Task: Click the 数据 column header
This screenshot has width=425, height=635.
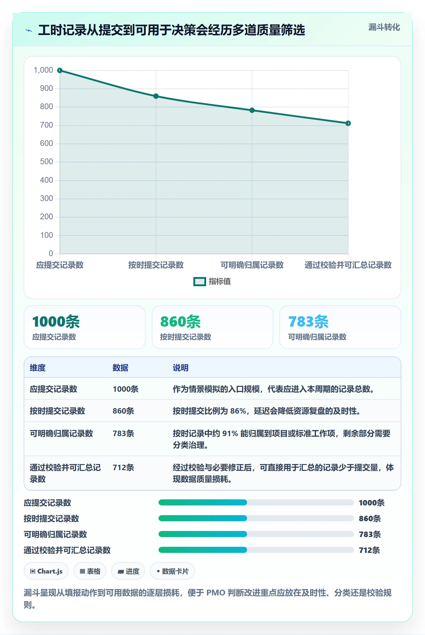Action: click(121, 368)
